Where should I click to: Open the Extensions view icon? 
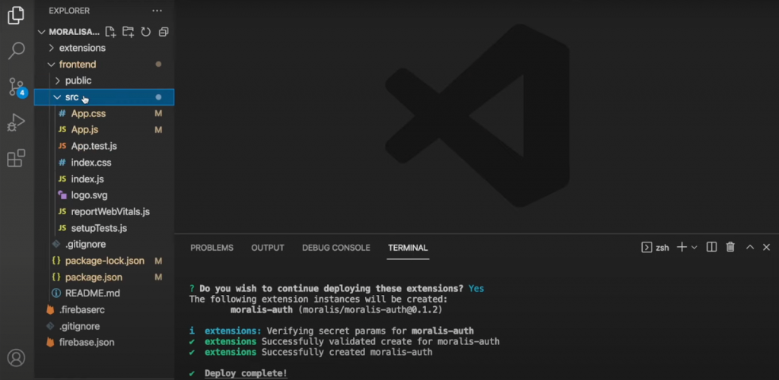tap(16, 158)
